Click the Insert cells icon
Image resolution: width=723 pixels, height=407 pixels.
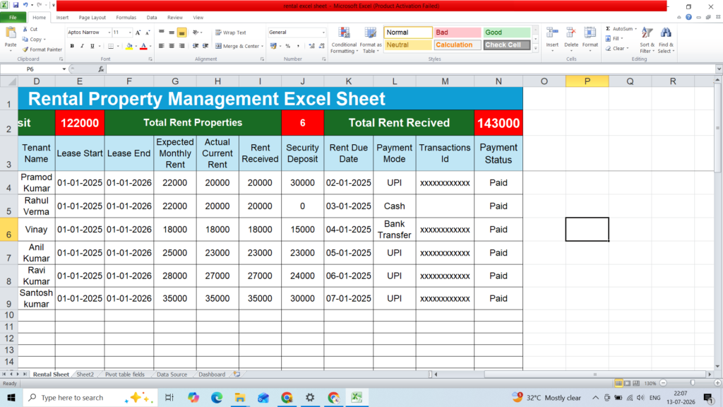552,33
